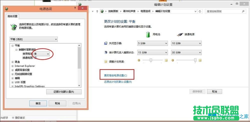
Task: Click 取消 in edit plan window
Action: [x=215, y=91]
